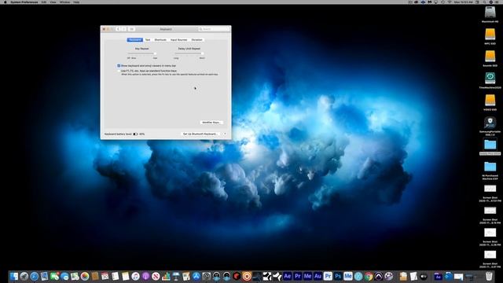Launch Launchpad from the Dock
503x283 pixels.
point(24,276)
